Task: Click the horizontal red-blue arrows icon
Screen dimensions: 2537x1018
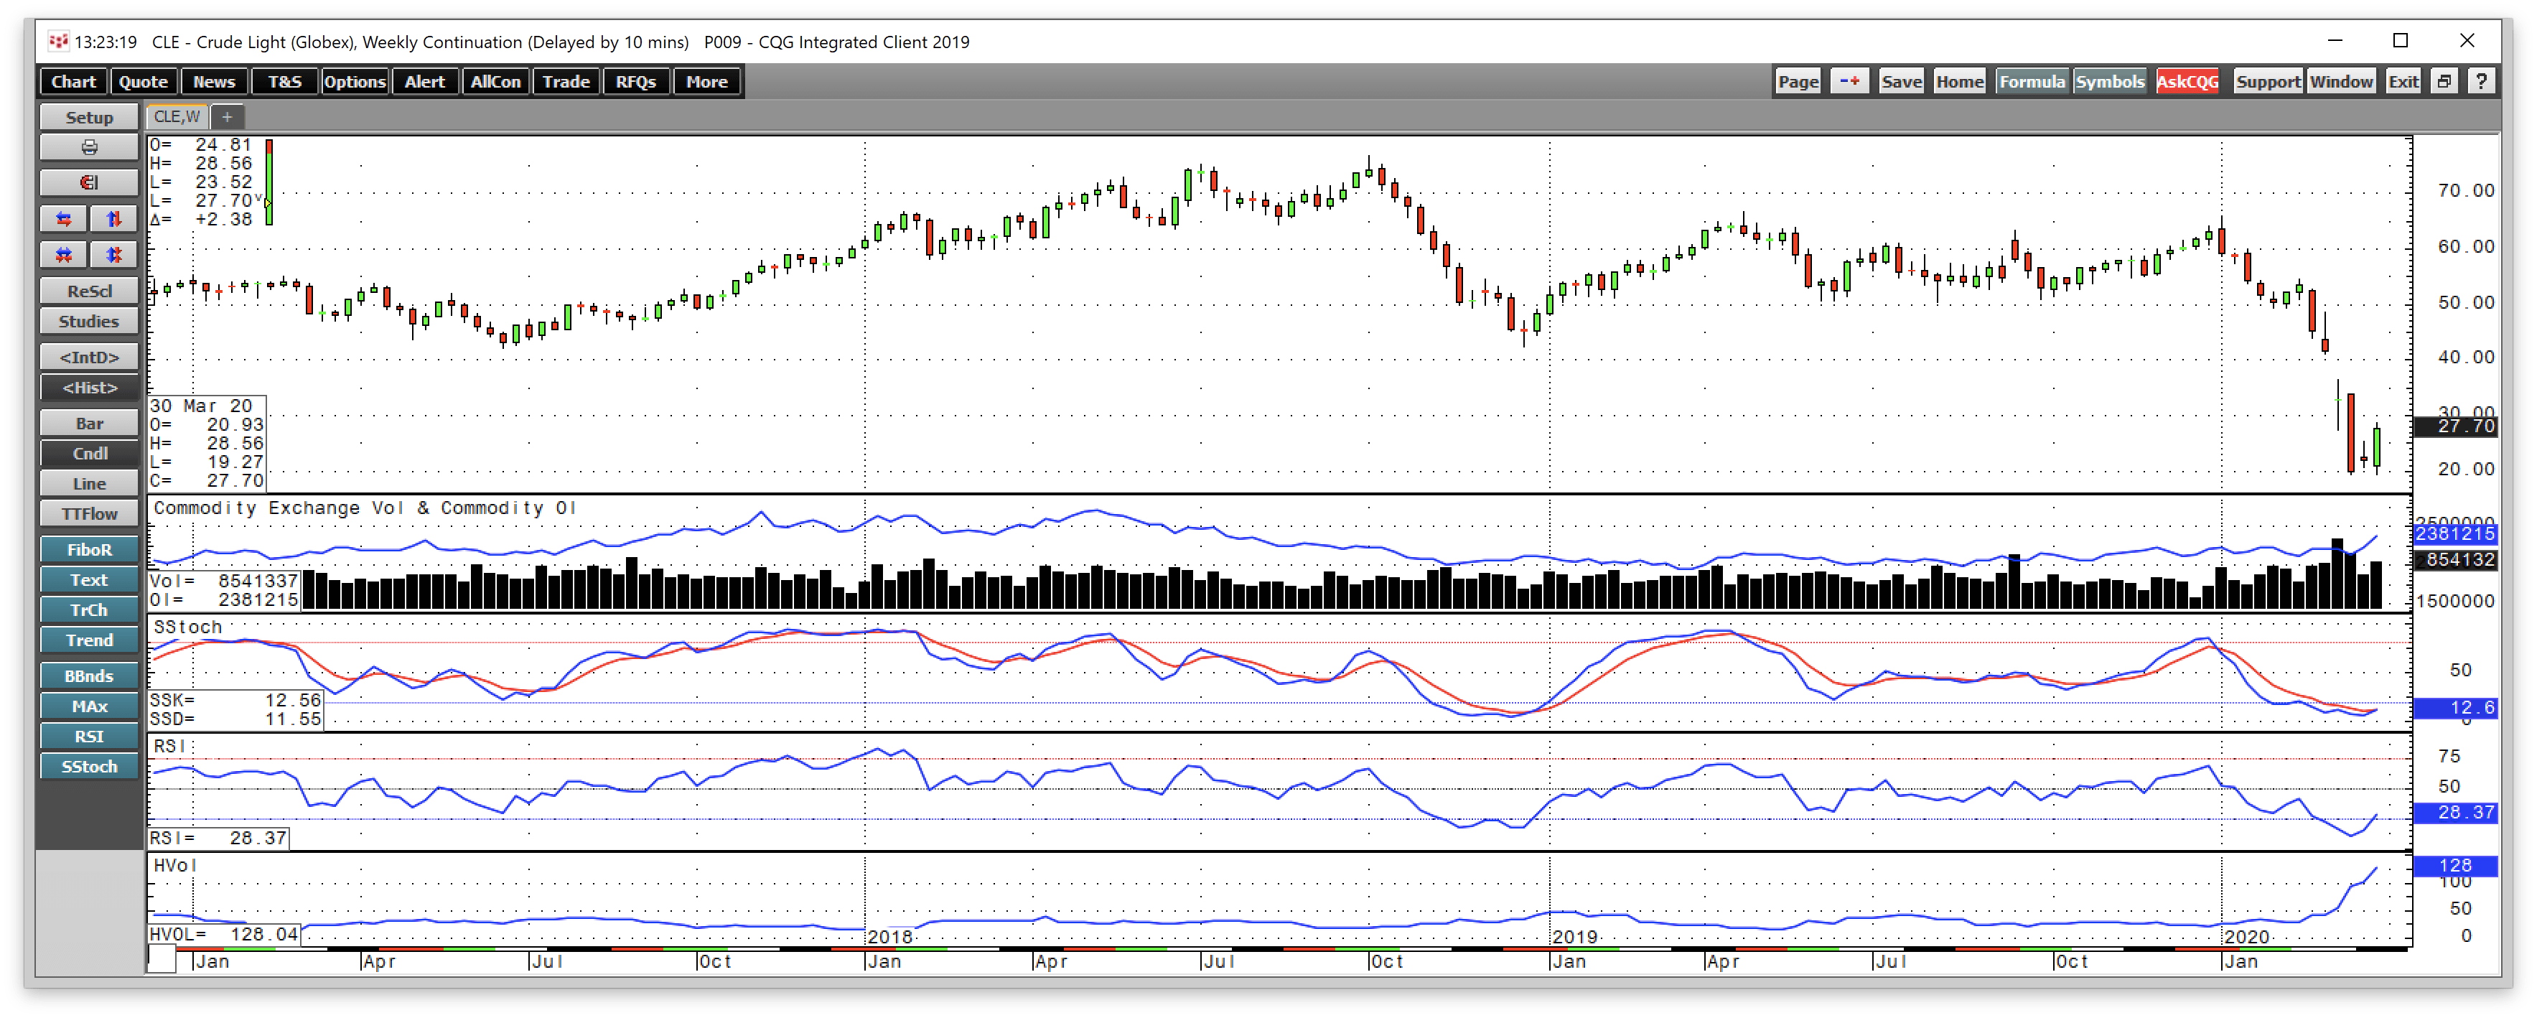Action: (x=63, y=218)
